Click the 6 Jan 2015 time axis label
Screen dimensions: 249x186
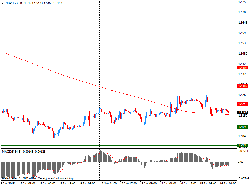[8, 184]
